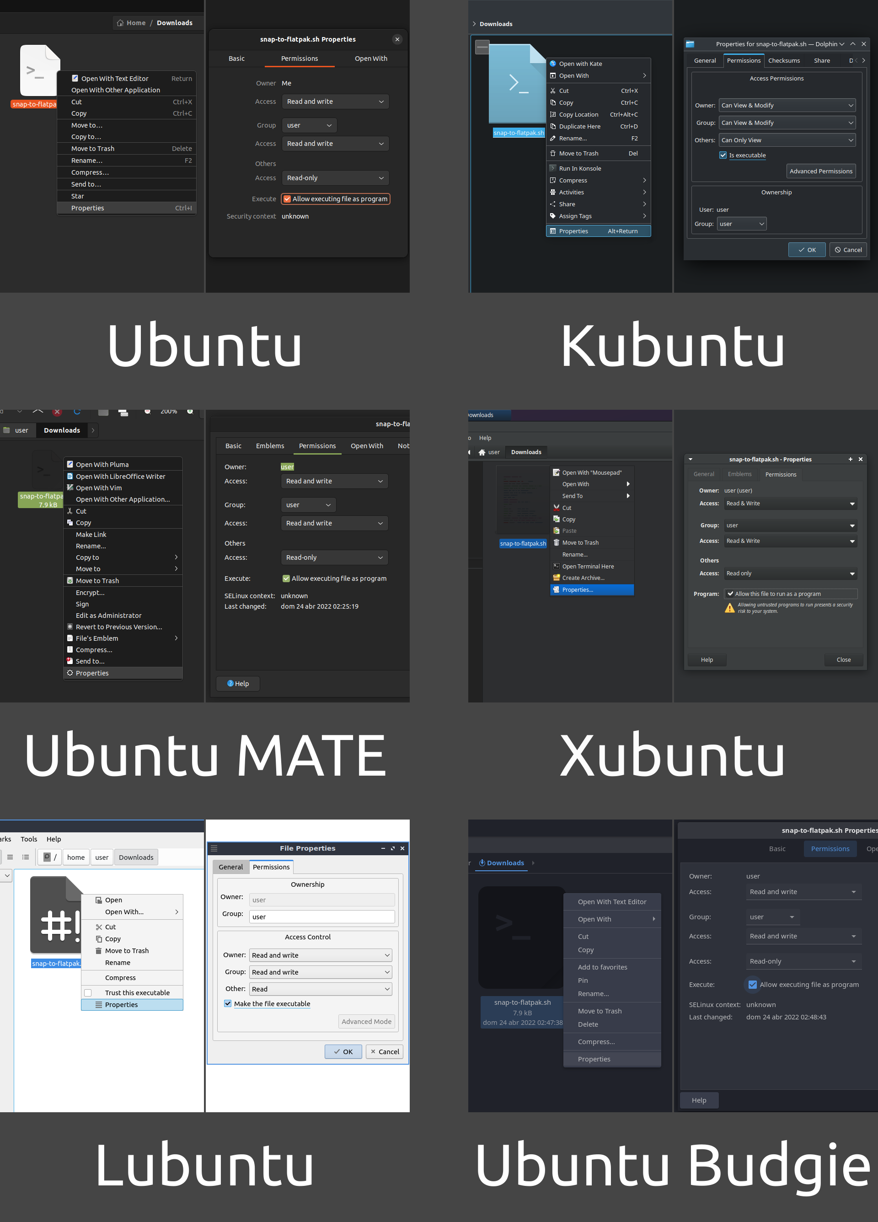Click the Assign Tags icon in Kubuntu's context menu
Image resolution: width=878 pixels, height=1222 pixels.
point(553,216)
